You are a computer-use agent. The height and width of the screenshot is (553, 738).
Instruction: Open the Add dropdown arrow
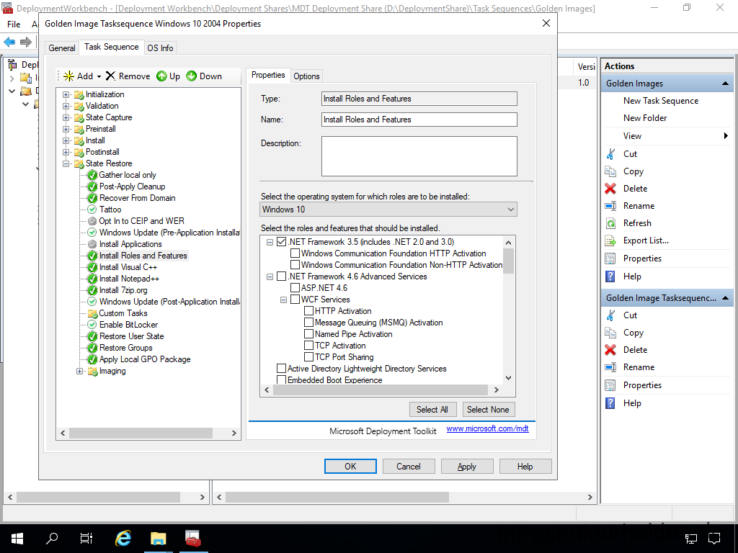(x=99, y=76)
